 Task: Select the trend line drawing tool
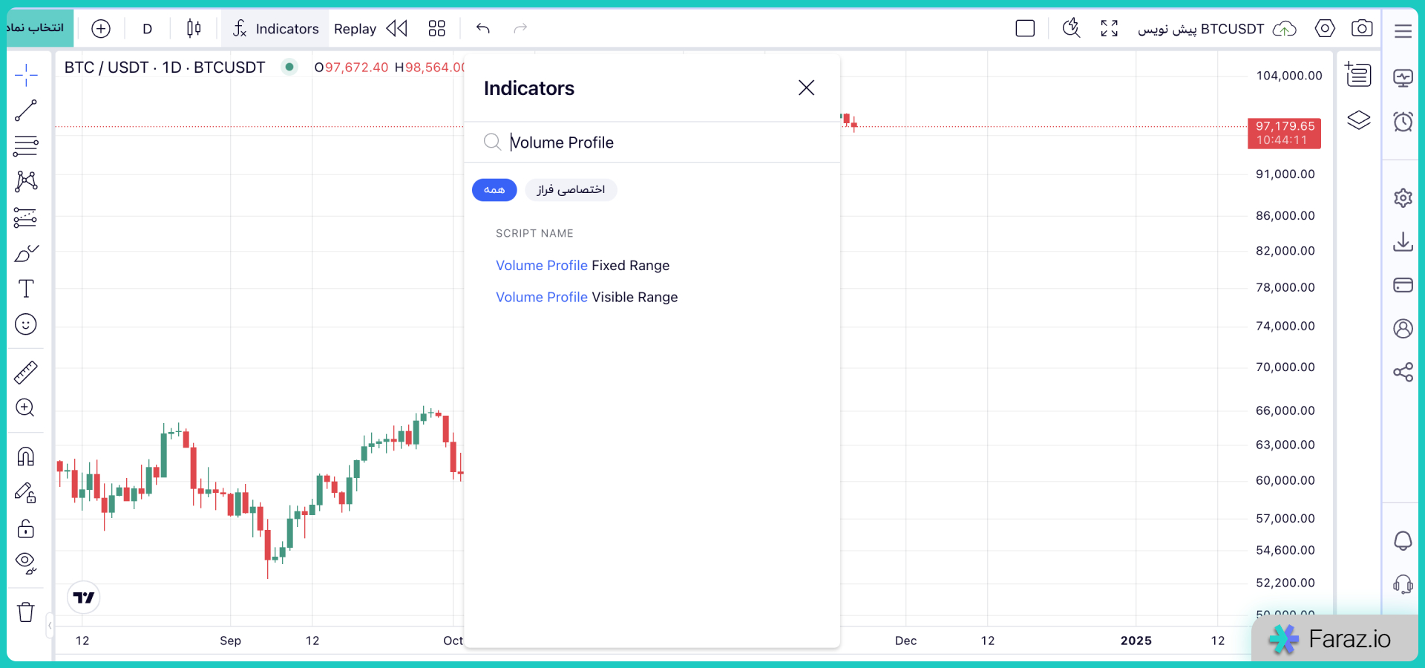26,111
